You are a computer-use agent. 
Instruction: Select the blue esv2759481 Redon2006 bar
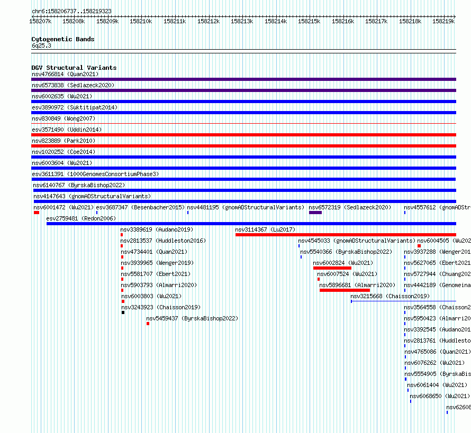pos(251,224)
